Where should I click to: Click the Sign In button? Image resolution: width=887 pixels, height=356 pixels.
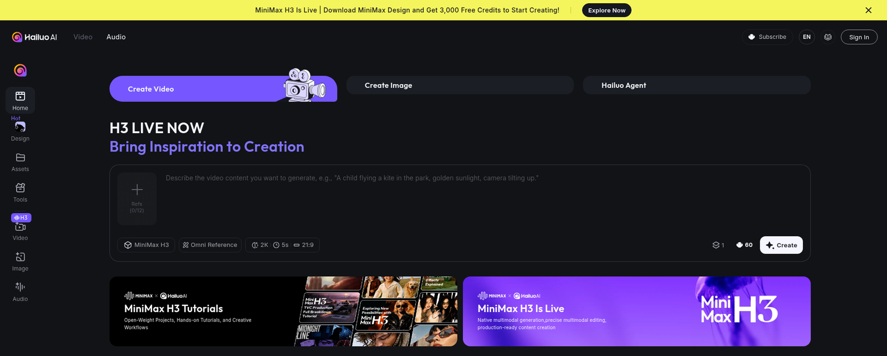859,37
